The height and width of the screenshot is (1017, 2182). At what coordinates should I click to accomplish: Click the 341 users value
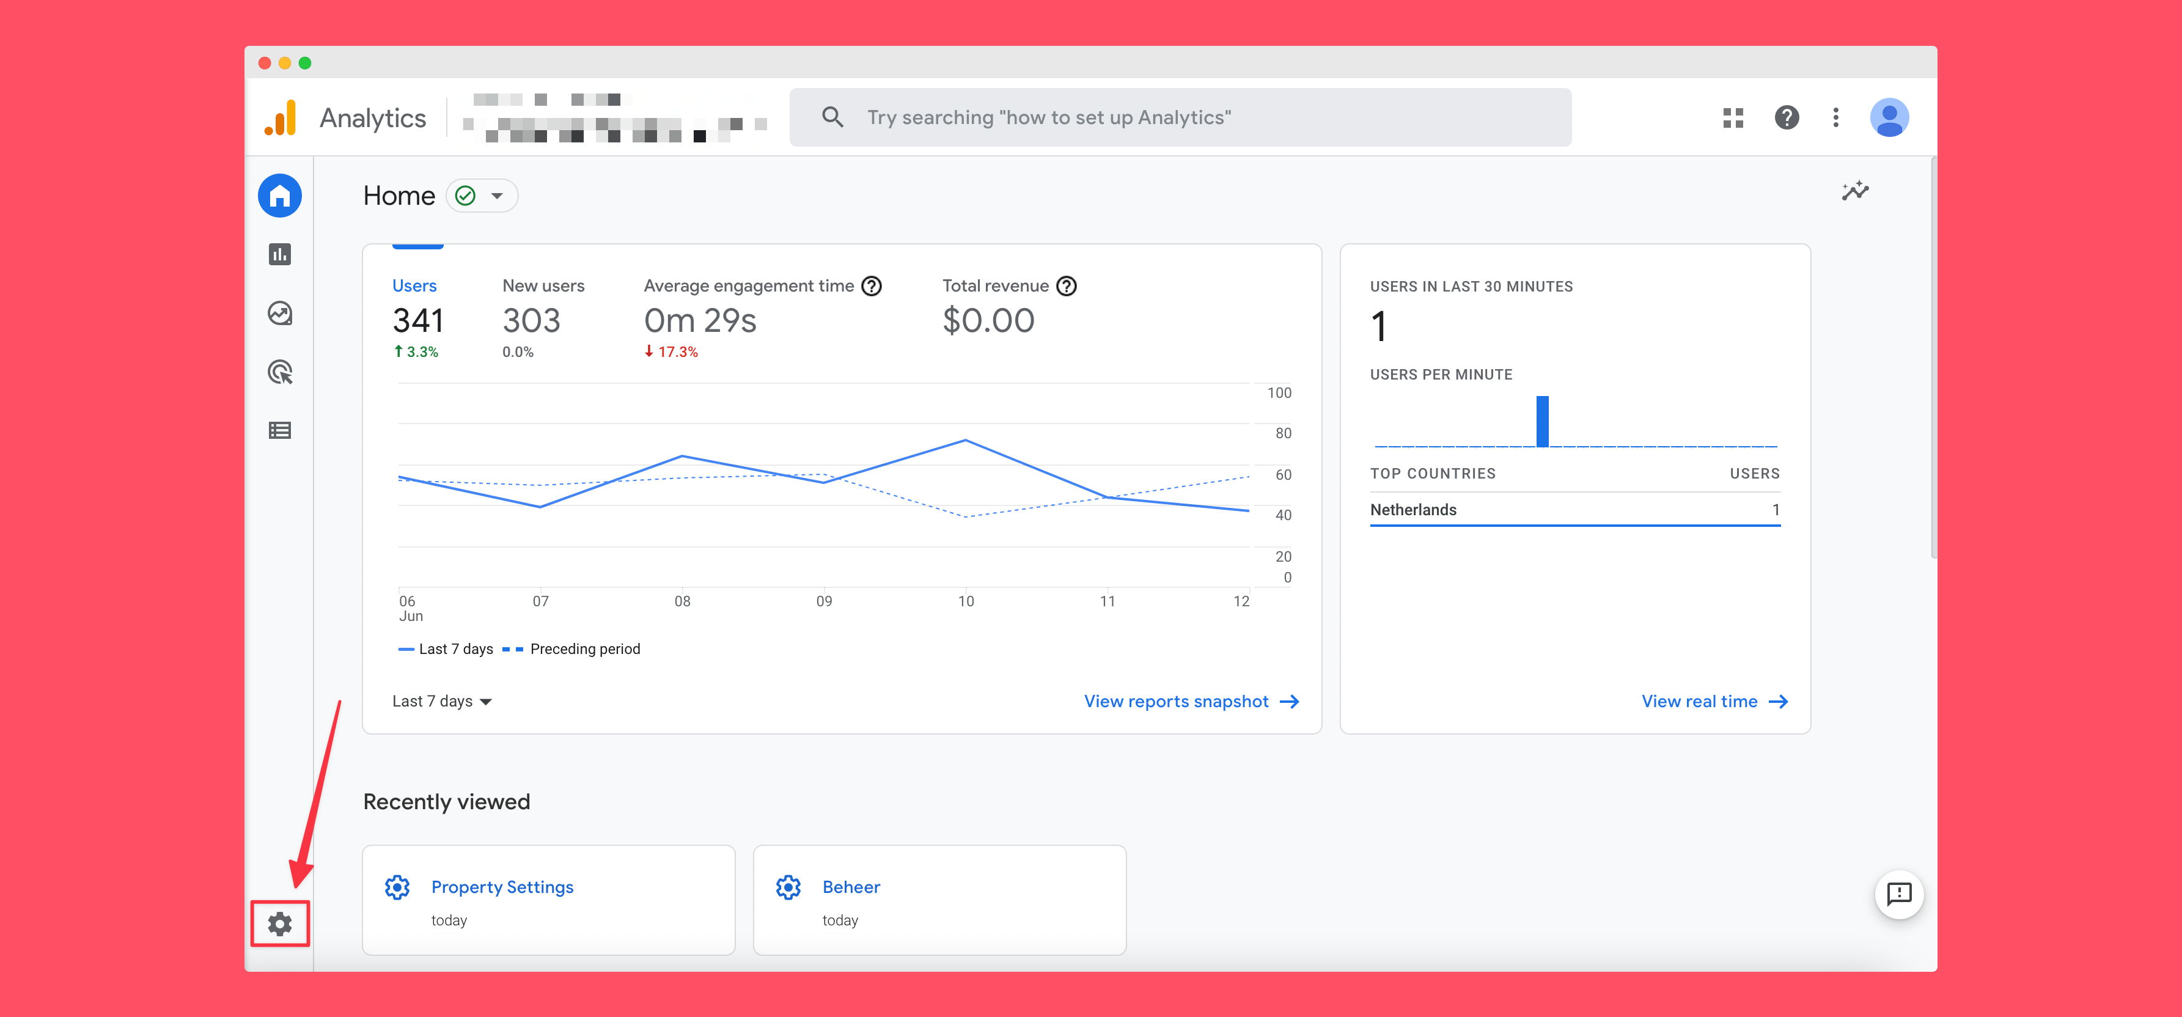(x=417, y=321)
